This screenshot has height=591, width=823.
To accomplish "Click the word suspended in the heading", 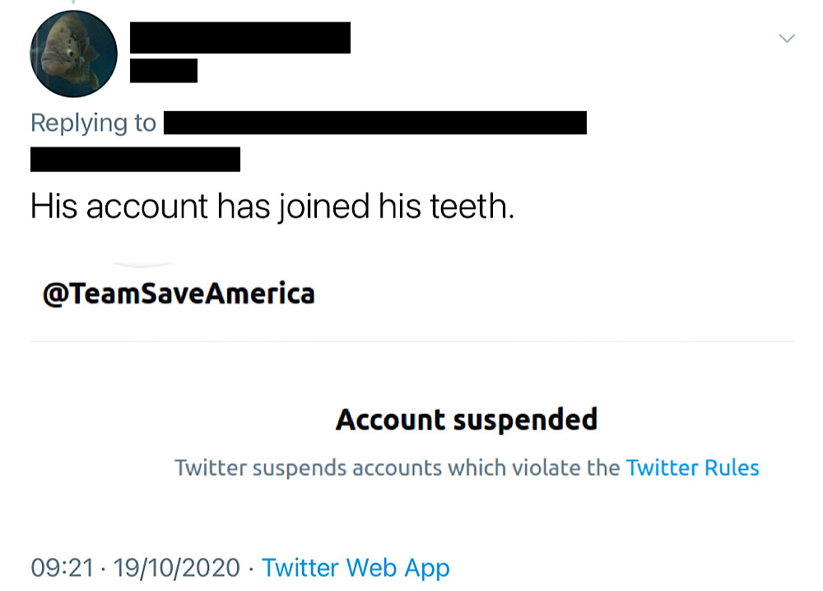I will pos(525,420).
